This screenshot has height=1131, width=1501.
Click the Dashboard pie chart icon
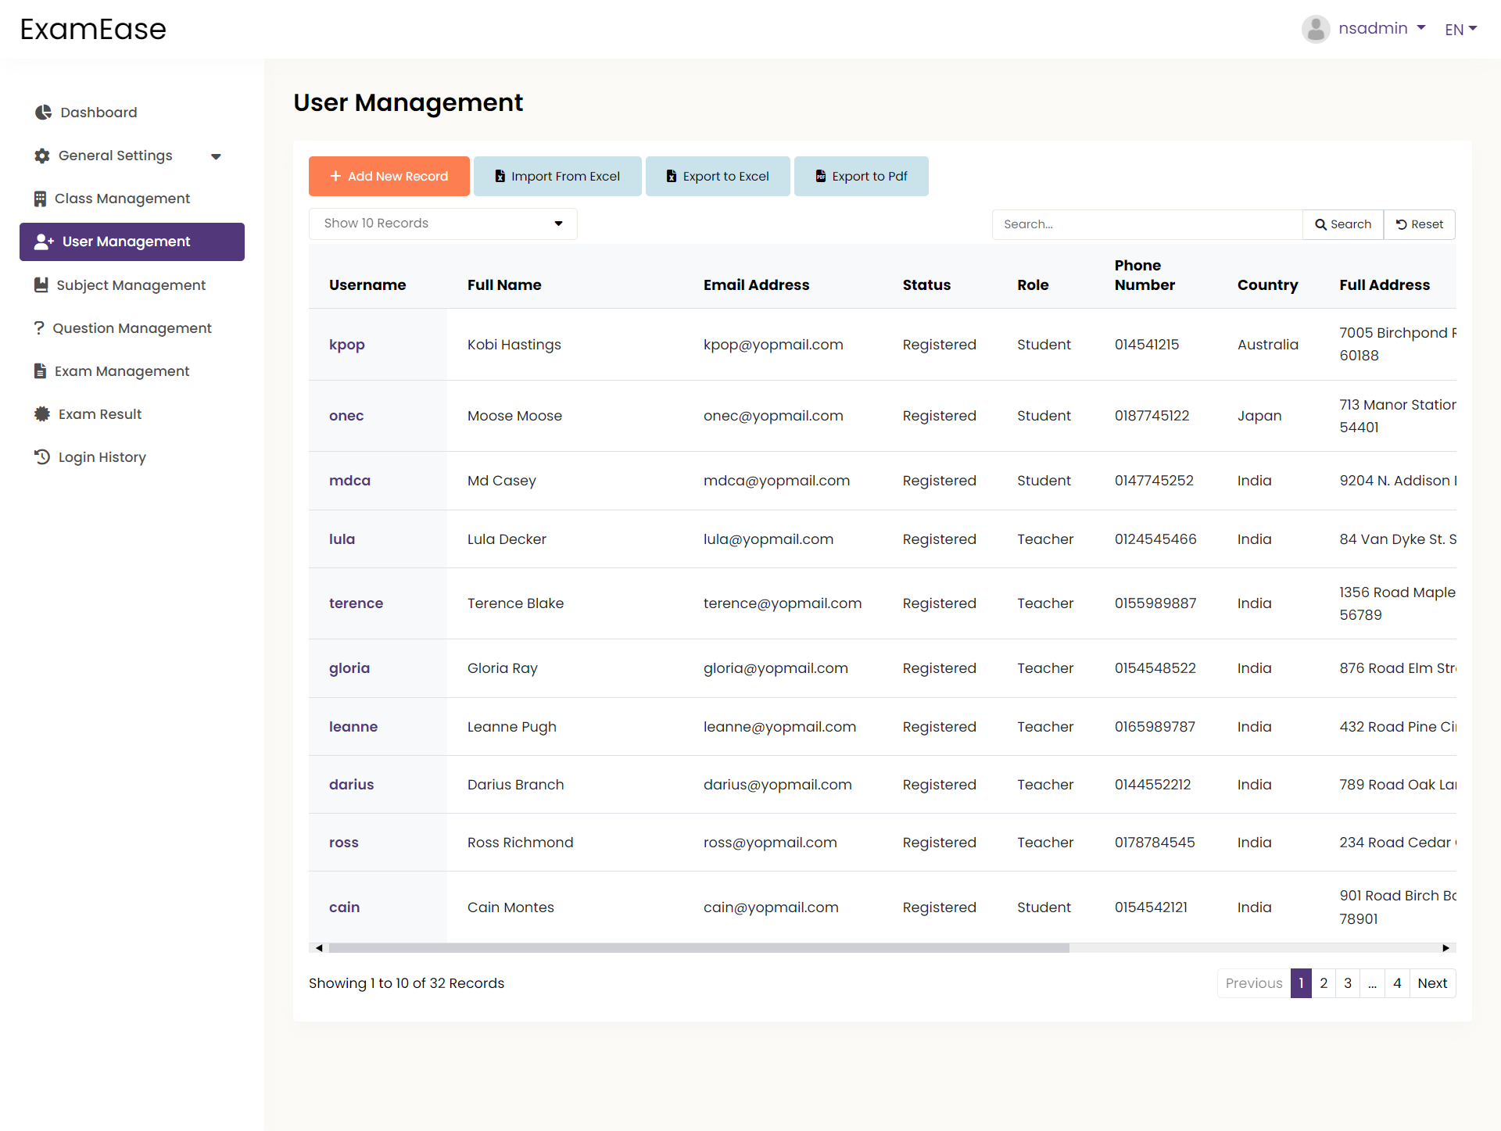point(43,113)
